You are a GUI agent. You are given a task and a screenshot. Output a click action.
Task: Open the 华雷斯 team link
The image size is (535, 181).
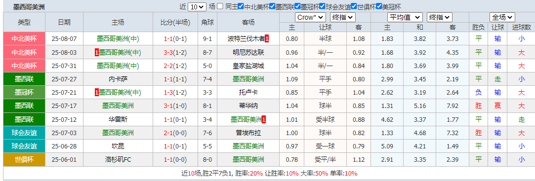point(118,119)
